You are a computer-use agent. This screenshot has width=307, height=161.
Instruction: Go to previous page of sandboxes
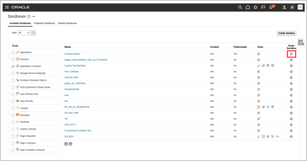coord(66,144)
